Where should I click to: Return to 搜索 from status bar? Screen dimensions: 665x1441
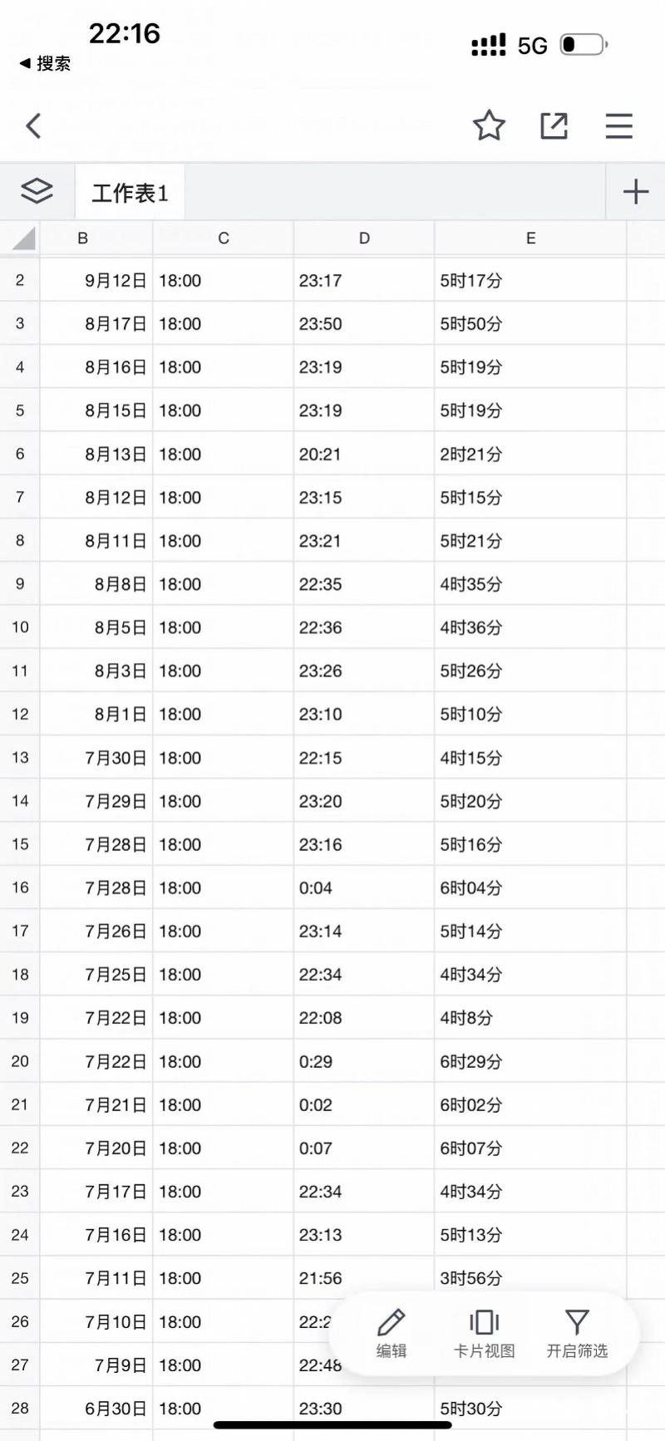coord(46,63)
